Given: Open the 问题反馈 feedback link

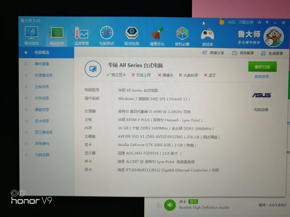Looking at the screenshot, I should 246,23.
